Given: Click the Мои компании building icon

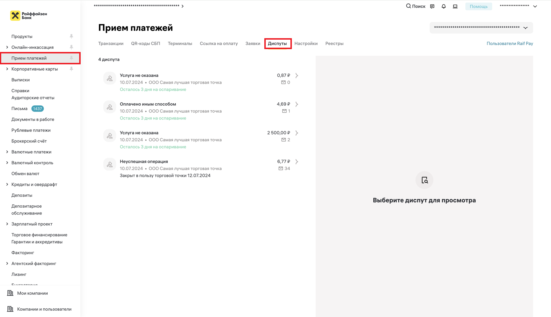Looking at the screenshot, I should (x=10, y=293).
